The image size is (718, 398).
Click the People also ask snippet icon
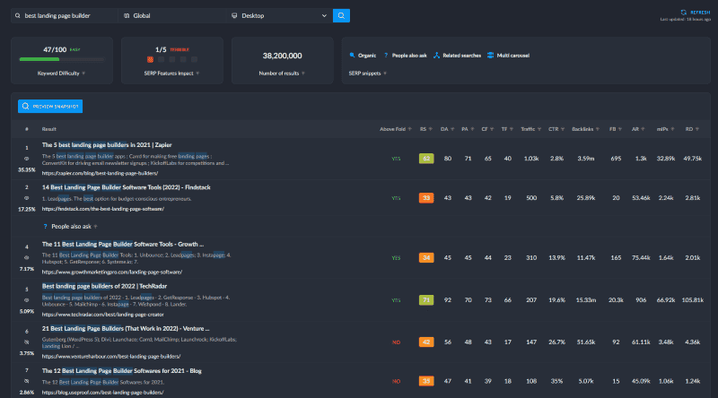384,55
